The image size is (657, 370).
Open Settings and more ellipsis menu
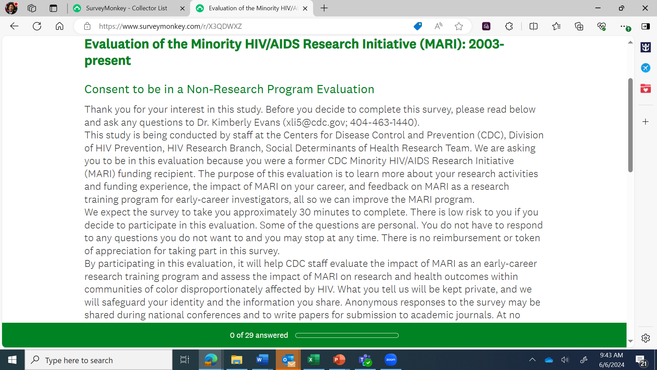point(623,26)
